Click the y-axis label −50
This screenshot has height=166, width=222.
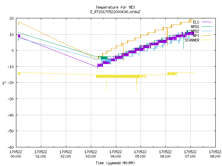tap(11, 131)
